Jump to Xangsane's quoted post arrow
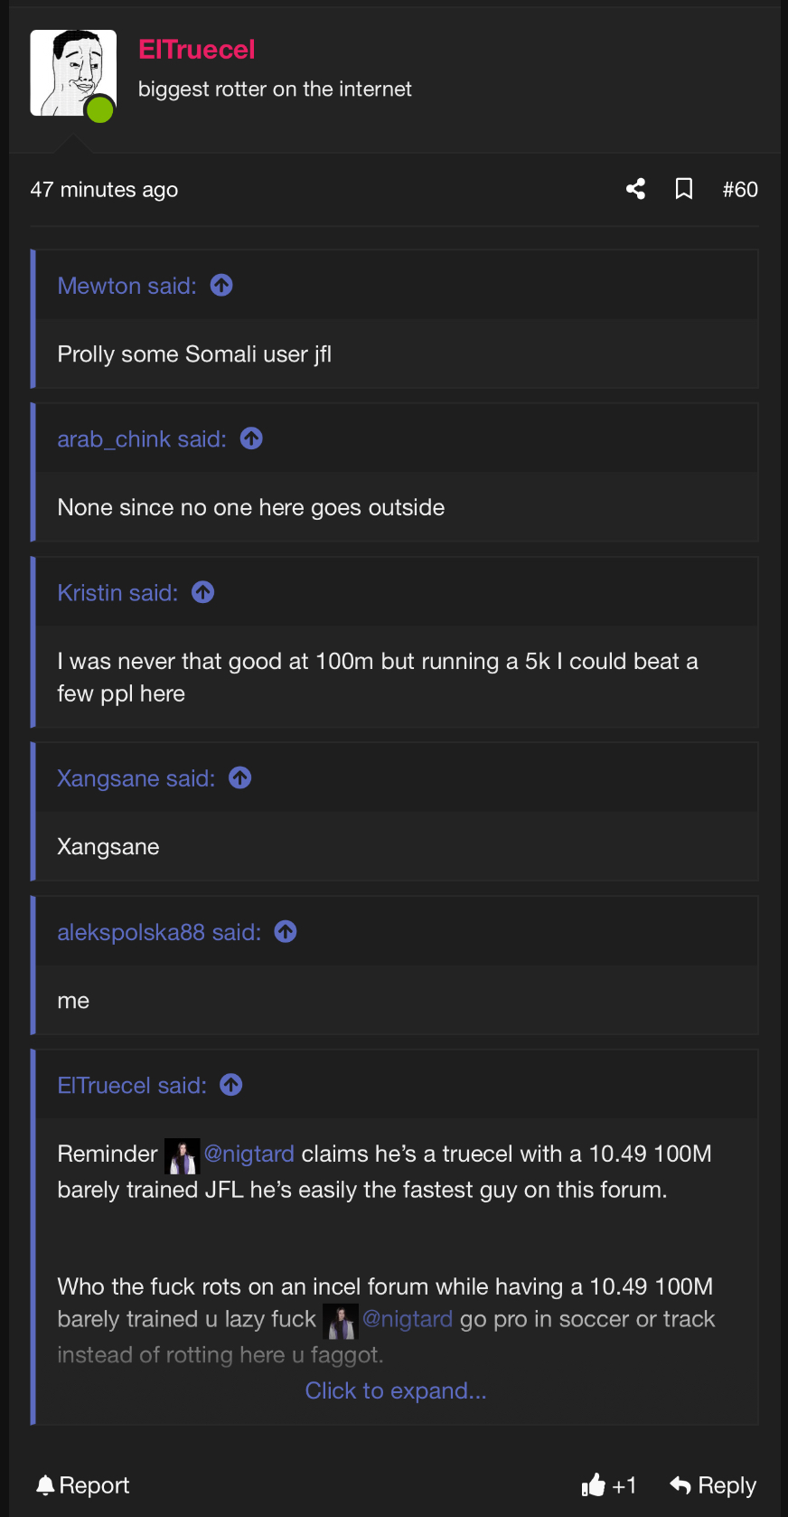Viewport: 788px width, 1517px height. click(239, 778)
